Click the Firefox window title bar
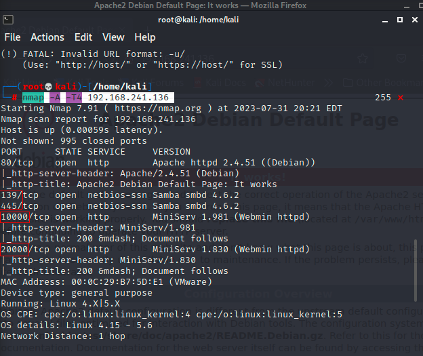 click(x=201, y=5)
